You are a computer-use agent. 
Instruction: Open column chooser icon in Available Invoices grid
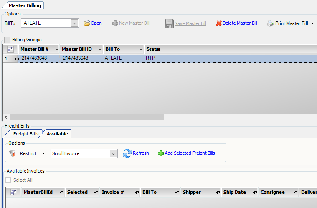(14, 192)
